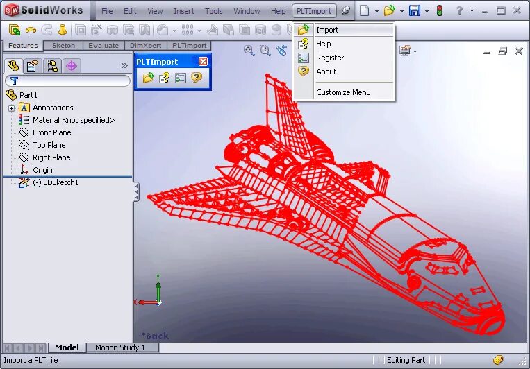
Task: Click the Extruded Cut toolbar icon
Action: 81,31
